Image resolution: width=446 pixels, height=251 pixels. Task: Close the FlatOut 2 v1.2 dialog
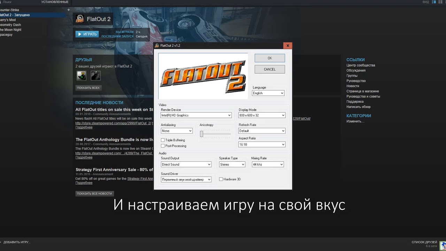287,46
